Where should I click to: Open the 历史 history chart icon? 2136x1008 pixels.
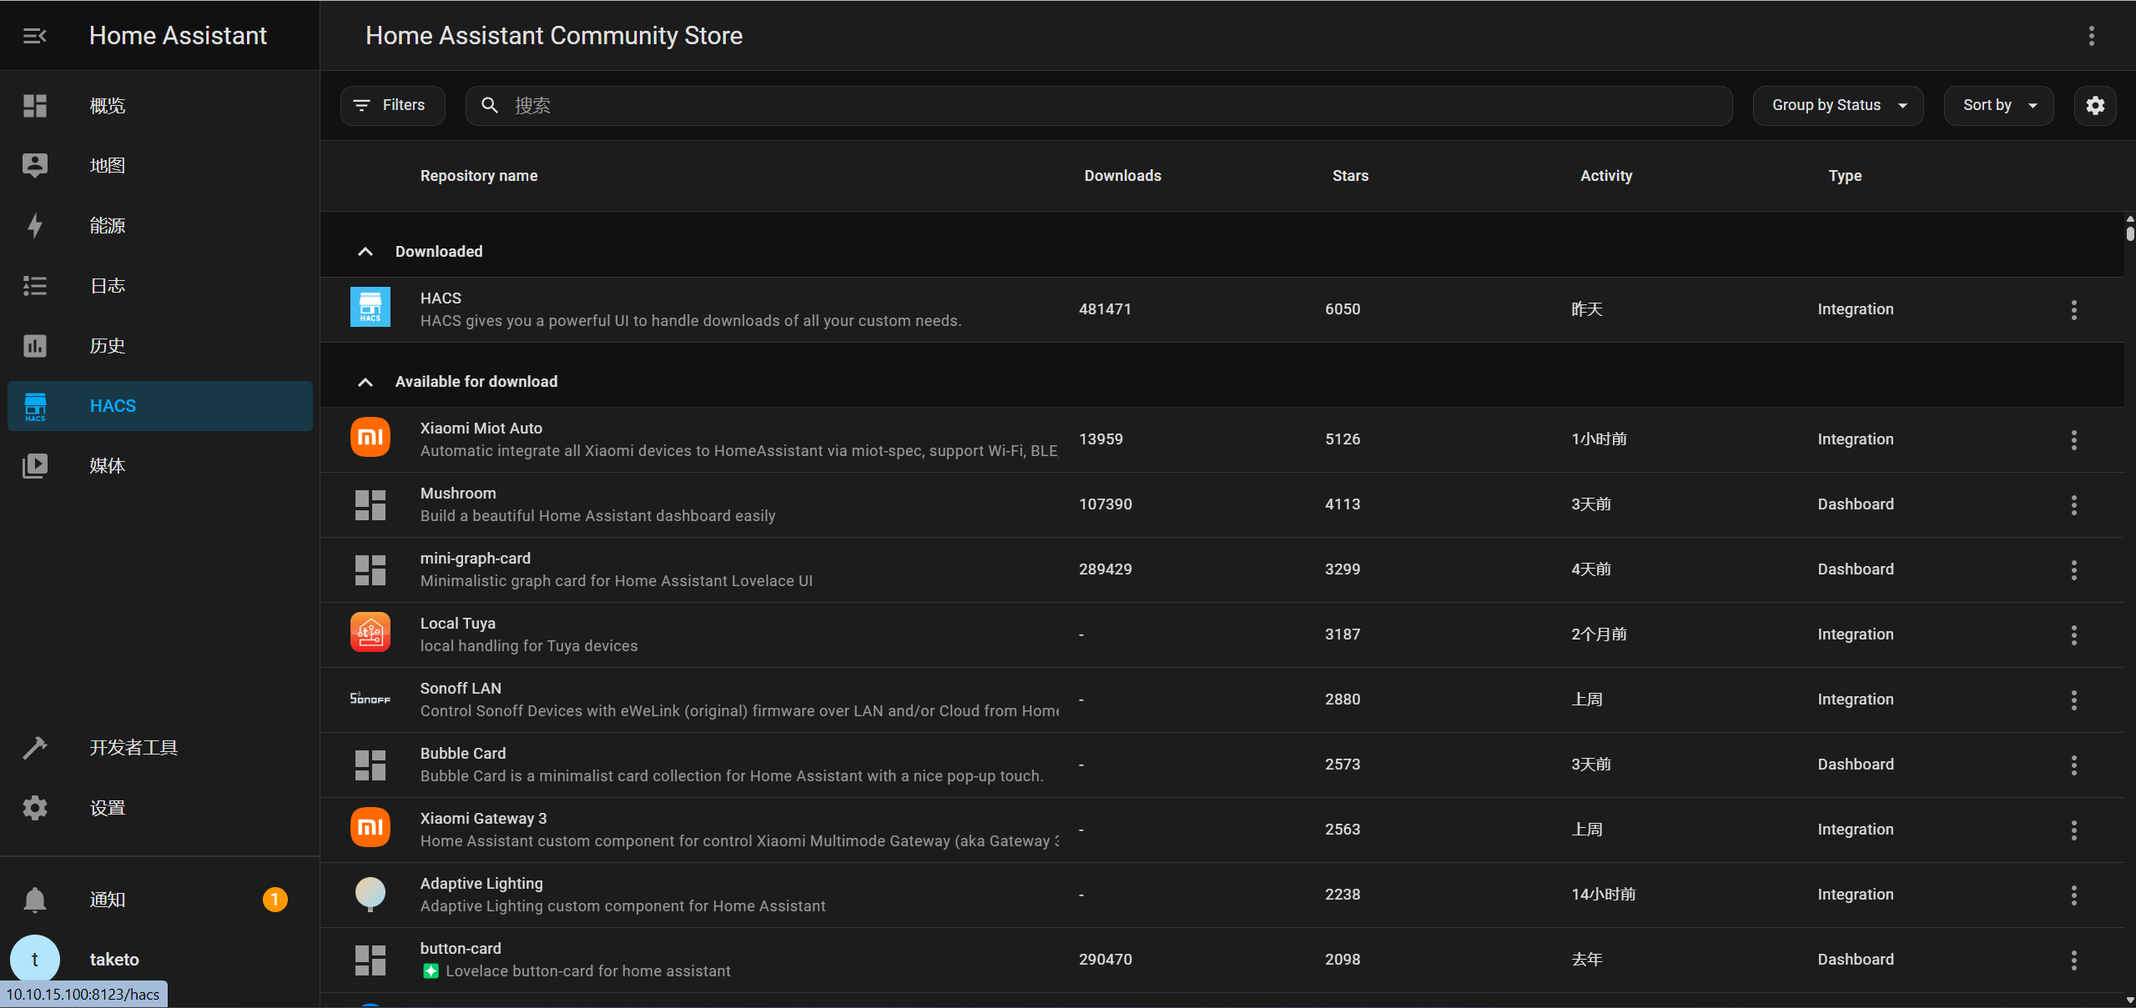pyautogui.click(x=35, y=346)
